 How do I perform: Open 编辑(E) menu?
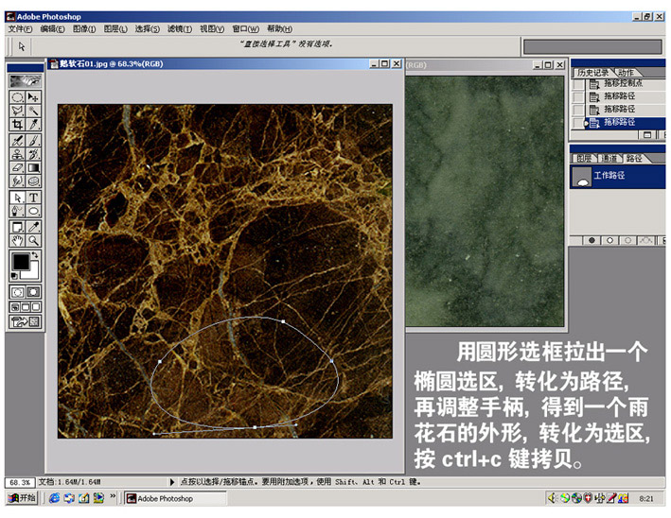pyautogui.click(x=52, y=29)
